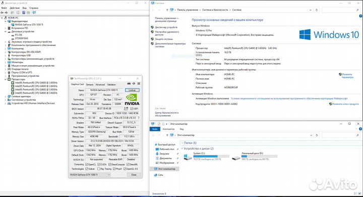The width and height of the screenshot is (363, 197).
Task: Click the up arrow in Система window
Action: [167, 10]
